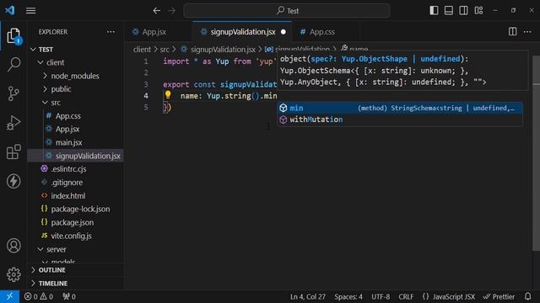Go back with the left arrow
The image size is (540, 303).
click(x=157, y=11)
